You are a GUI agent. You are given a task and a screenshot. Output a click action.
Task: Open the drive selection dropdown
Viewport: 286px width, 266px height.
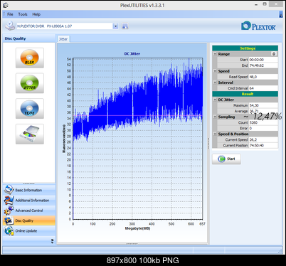click(x=115, y=26)
